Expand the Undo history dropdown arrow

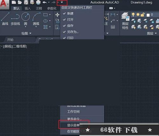click(49, 2)
